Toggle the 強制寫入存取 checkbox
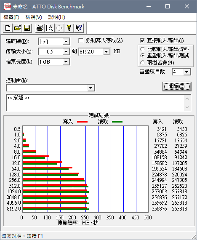This screenshot has height=240, width=197. [x=81, y=41]
